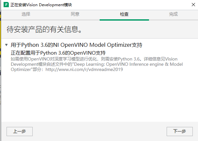Select the 检查 step tab
Image resolution: width=198 pixels, height=141 pixels.
coord(124,14)
